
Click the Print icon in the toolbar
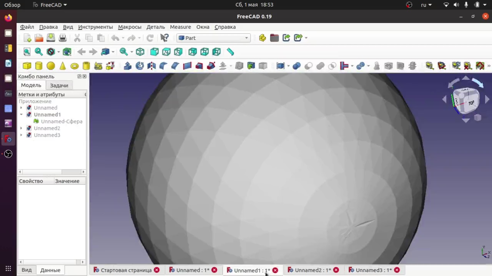(x=63, y=38)
